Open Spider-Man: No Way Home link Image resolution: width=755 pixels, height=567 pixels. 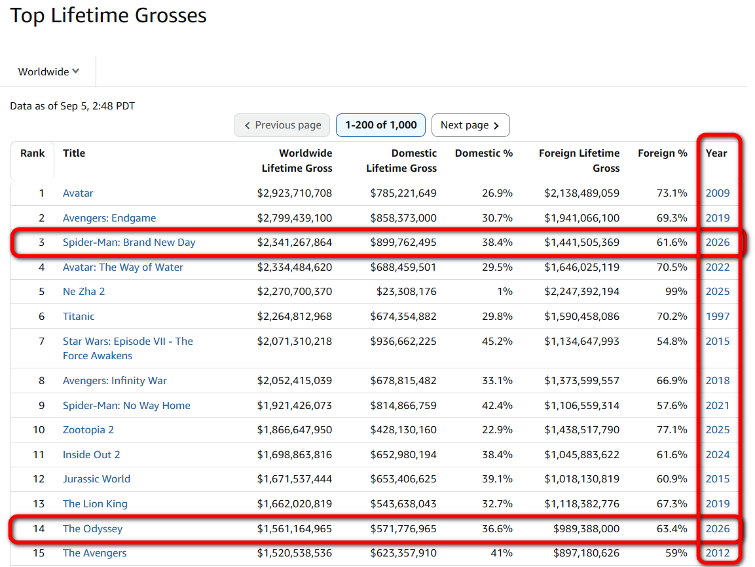126,406
